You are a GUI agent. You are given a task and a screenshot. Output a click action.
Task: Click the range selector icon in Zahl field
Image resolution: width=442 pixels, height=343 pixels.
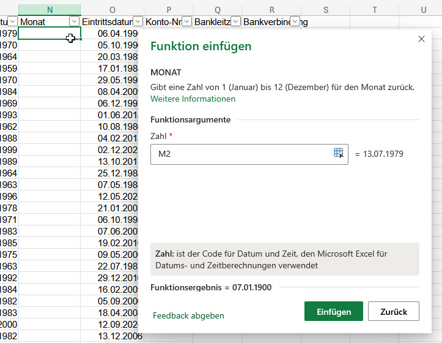(x=338, y=153)
